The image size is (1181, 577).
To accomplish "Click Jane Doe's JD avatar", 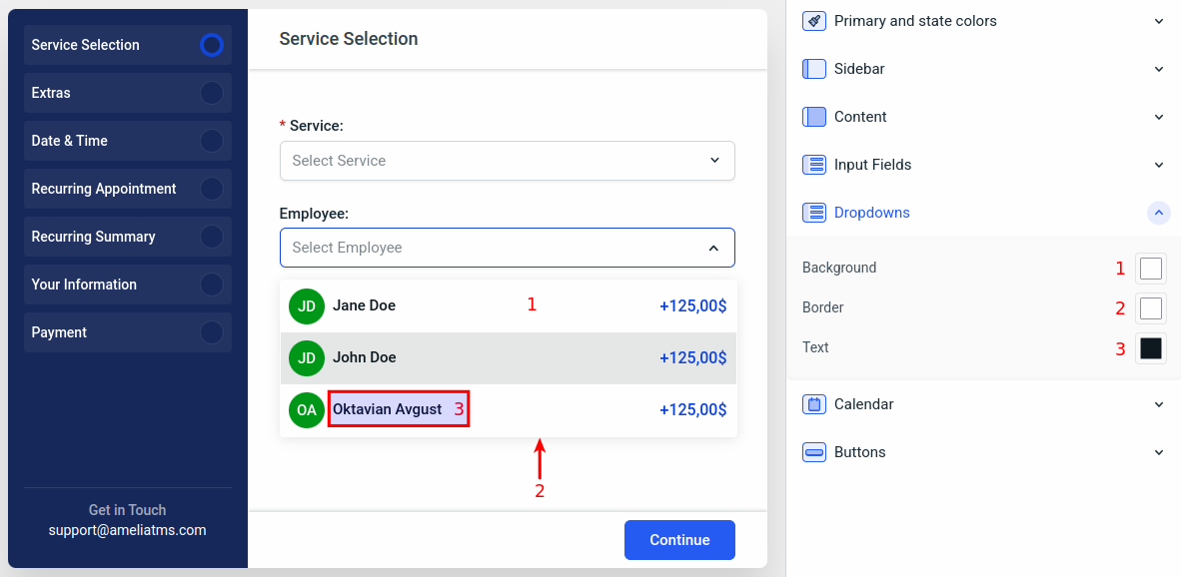I will click(307, 305).
